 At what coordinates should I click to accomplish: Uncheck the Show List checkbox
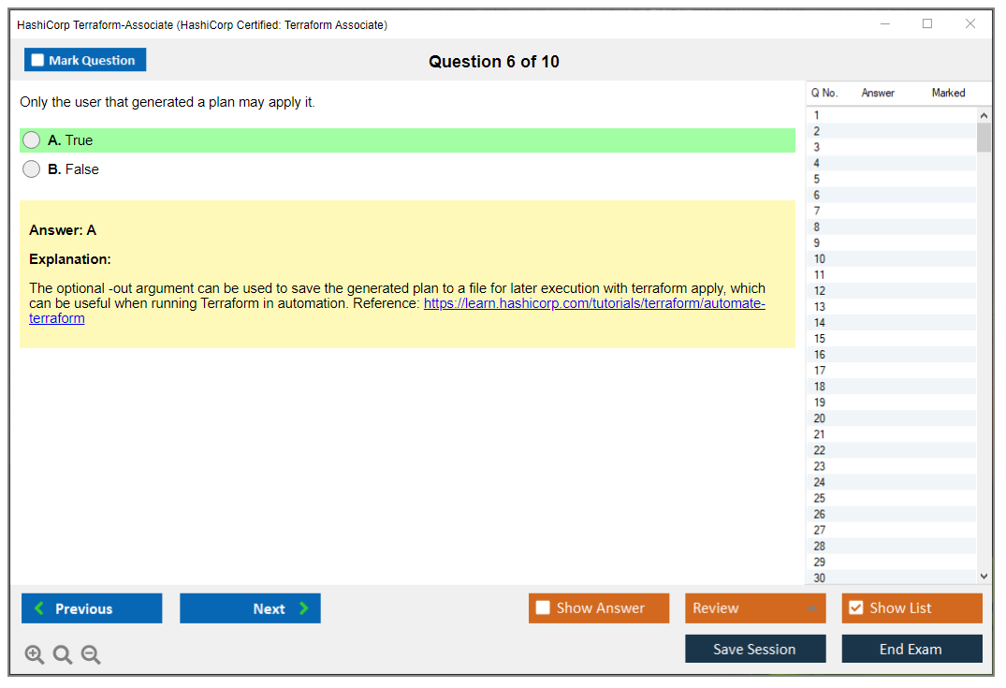coord(855,608)
